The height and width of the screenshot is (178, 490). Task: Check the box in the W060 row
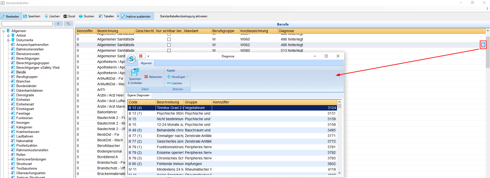click(169, 39)
